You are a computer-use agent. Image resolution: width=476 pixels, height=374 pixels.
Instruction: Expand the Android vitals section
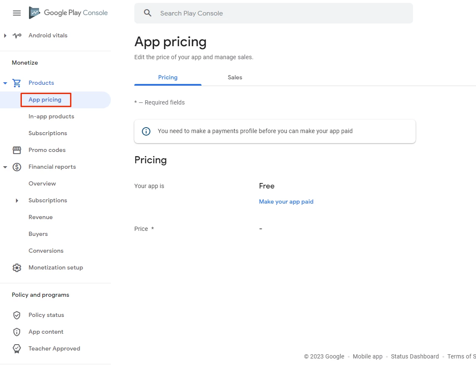tap(5, 36)
